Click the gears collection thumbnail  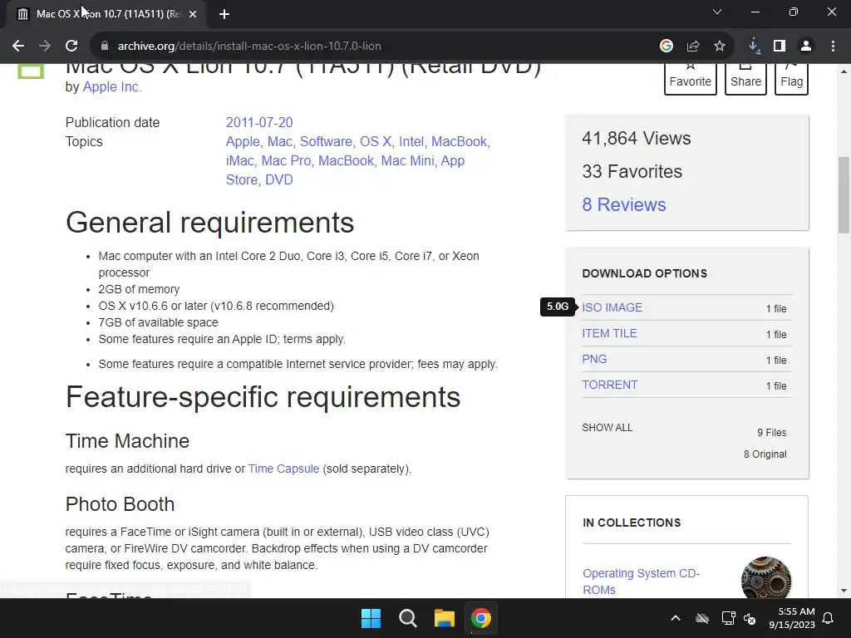click(x=765, y=578)
